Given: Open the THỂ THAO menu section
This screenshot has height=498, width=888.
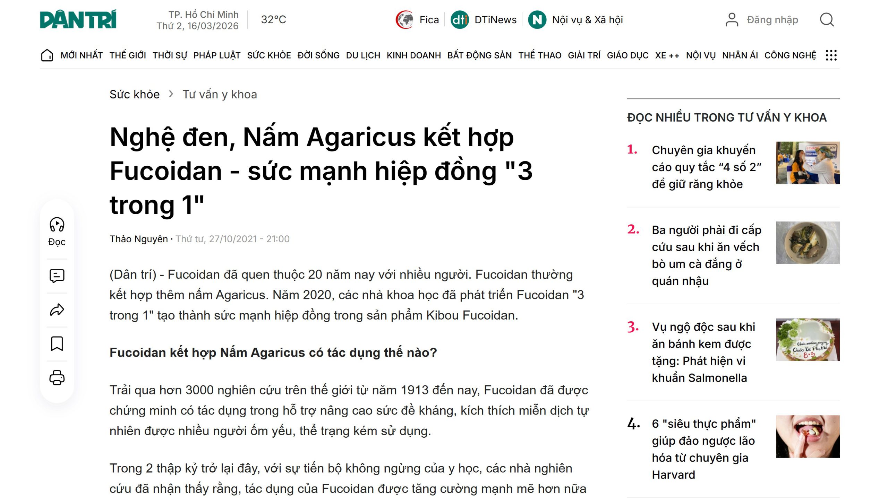Looking at the screenshot, I should click(540, 55).
